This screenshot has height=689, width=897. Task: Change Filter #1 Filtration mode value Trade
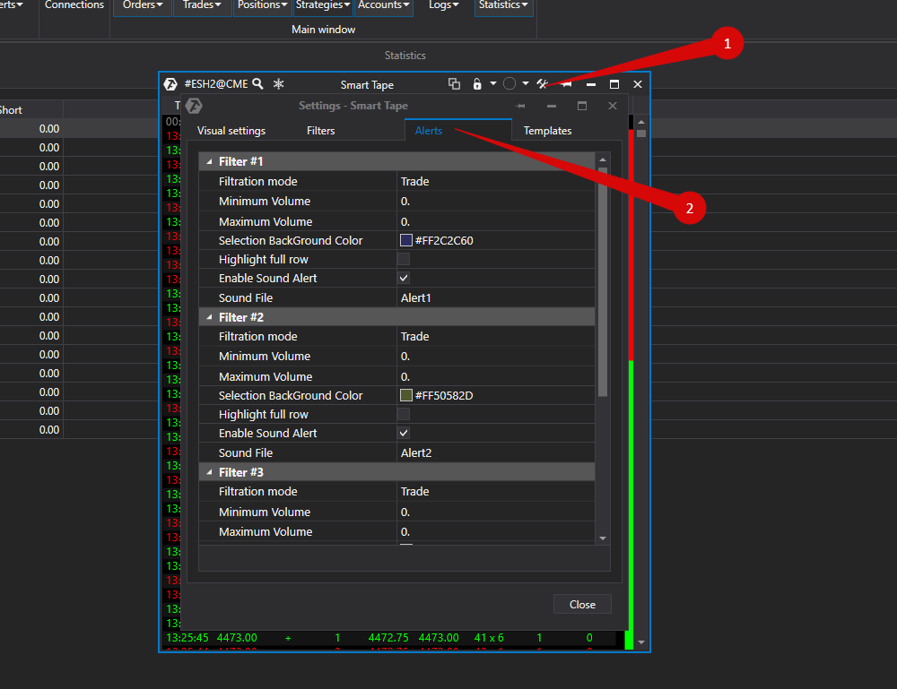click(x=495, y=182)
